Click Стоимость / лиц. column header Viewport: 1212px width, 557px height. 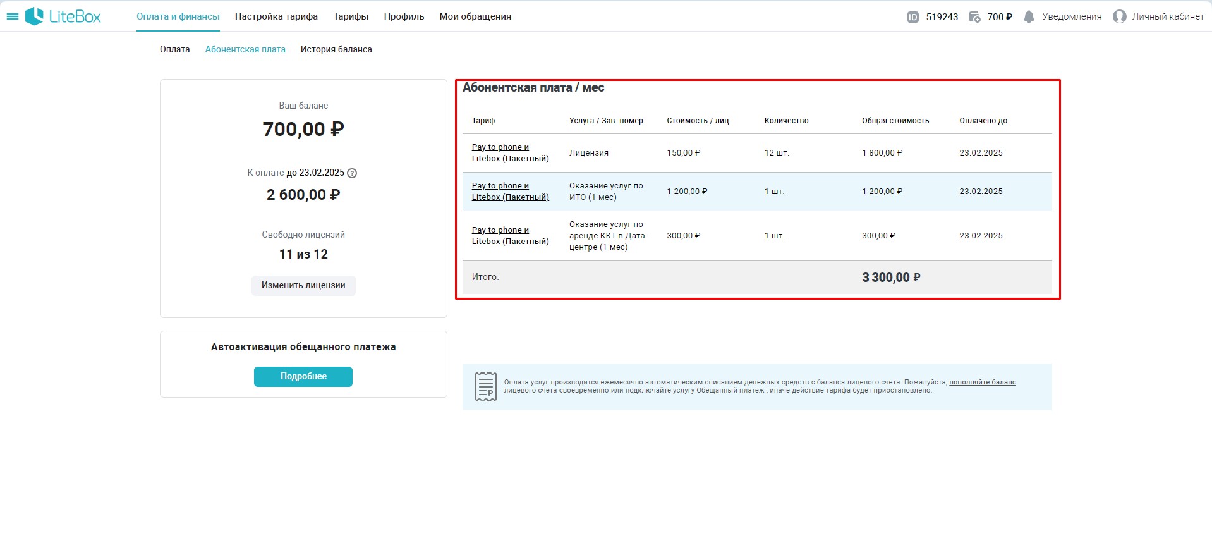699,121
